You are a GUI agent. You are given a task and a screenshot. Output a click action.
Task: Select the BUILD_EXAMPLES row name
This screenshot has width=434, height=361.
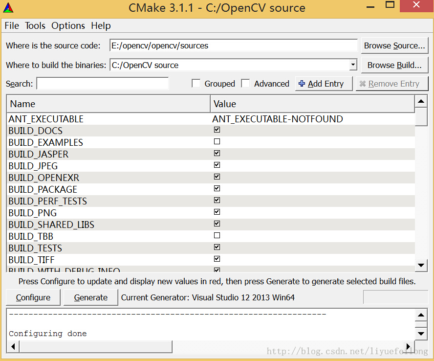point(45,142)
